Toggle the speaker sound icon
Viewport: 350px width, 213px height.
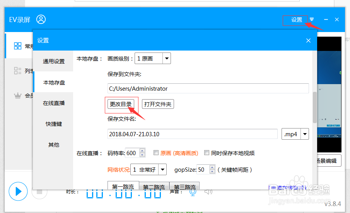208,192
